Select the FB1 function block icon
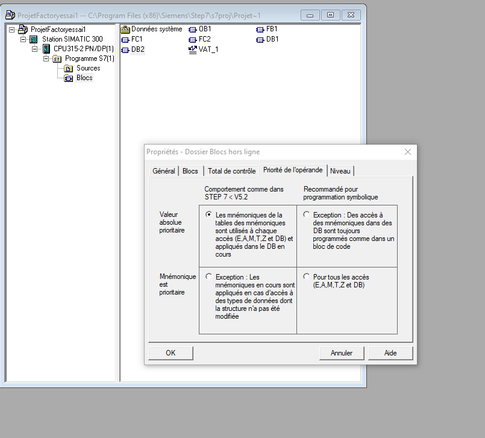Viewport: 485px width, 438px height. pos(260,29)
